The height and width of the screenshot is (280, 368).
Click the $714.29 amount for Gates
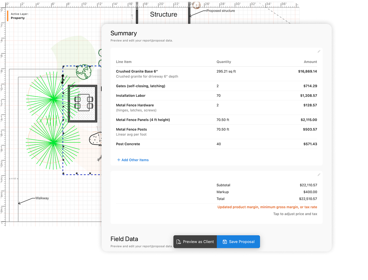pos(310,86)
